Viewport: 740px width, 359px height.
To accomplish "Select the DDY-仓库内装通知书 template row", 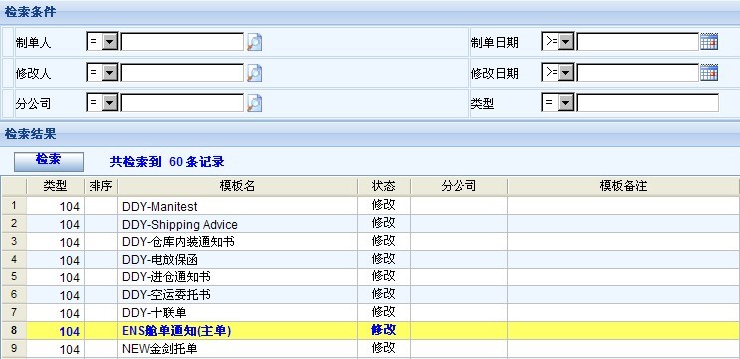I will pos(370,242).
